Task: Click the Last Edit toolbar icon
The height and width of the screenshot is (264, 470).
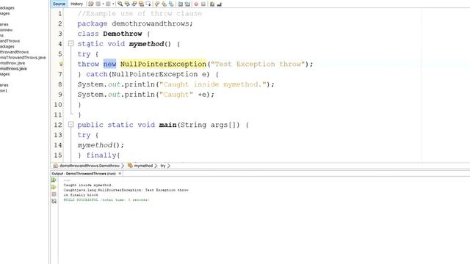Action: click(x=91, y=4)
